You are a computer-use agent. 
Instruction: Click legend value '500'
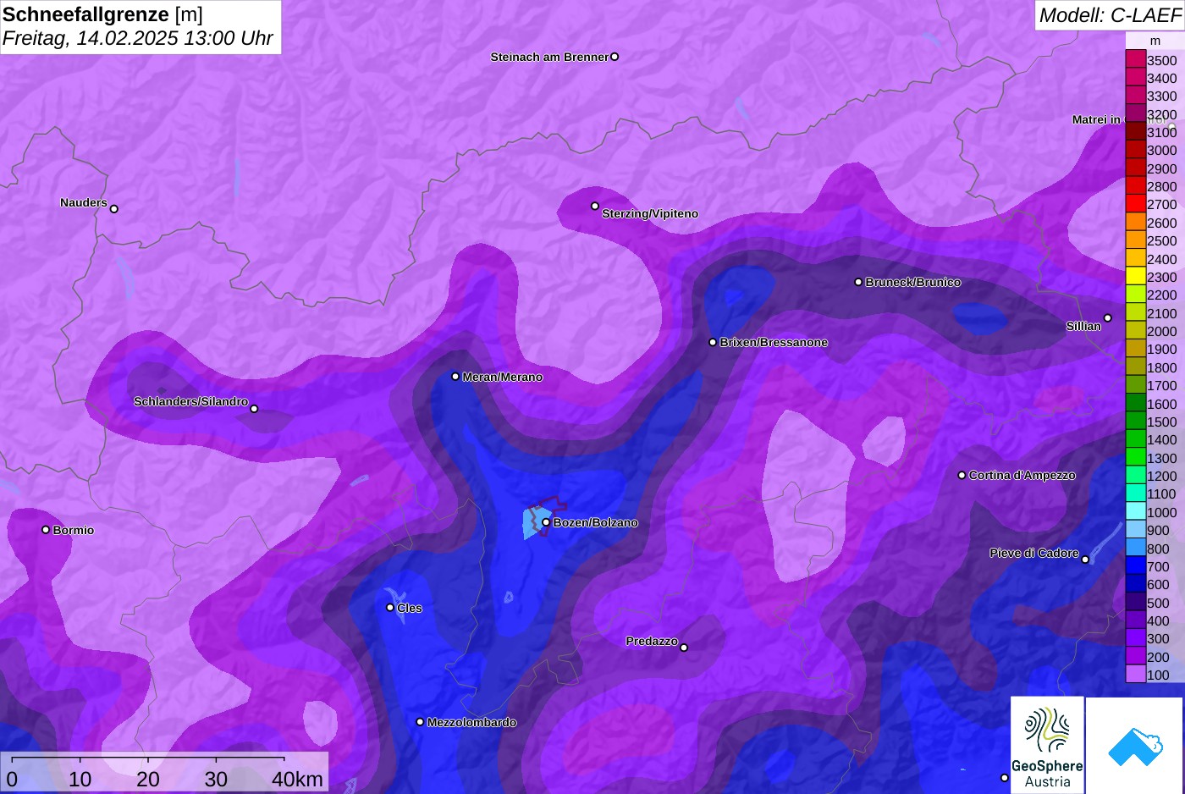pos(1158,603)
